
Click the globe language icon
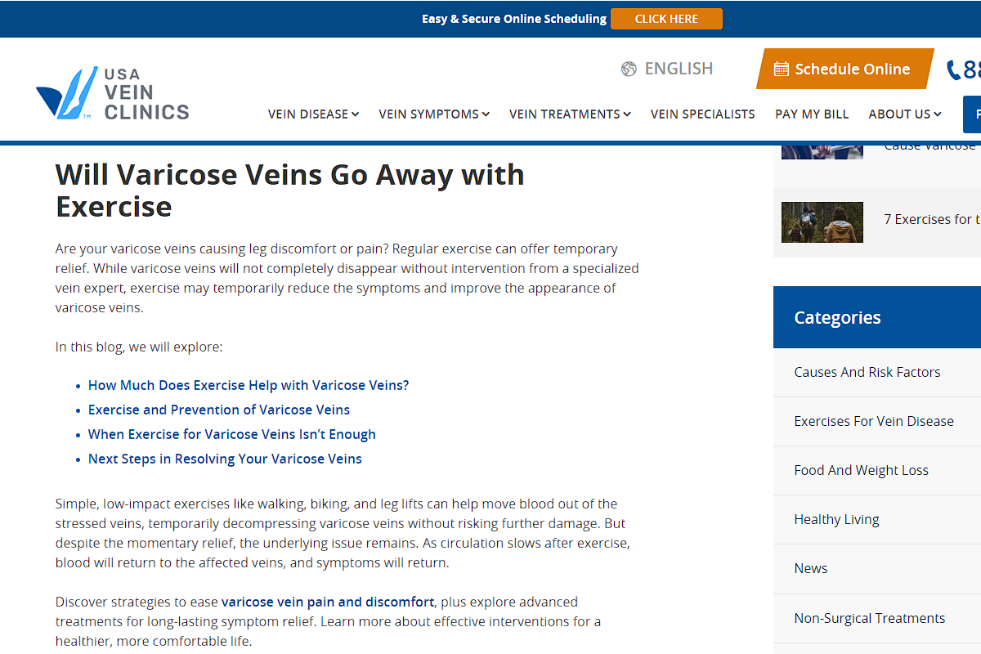pos(629,69)
